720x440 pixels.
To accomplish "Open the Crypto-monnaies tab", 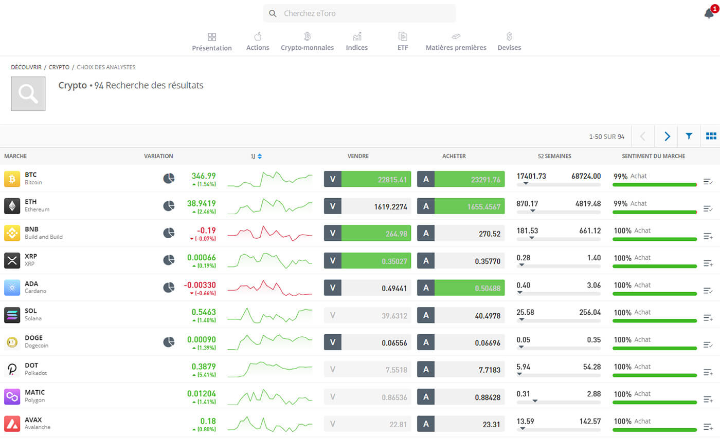I will click(307, 42).
